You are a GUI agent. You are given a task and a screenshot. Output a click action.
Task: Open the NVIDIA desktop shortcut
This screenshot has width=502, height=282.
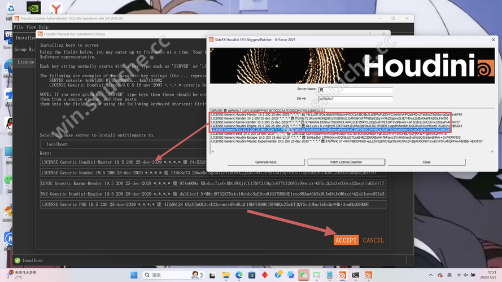click(x=33, y=8)
